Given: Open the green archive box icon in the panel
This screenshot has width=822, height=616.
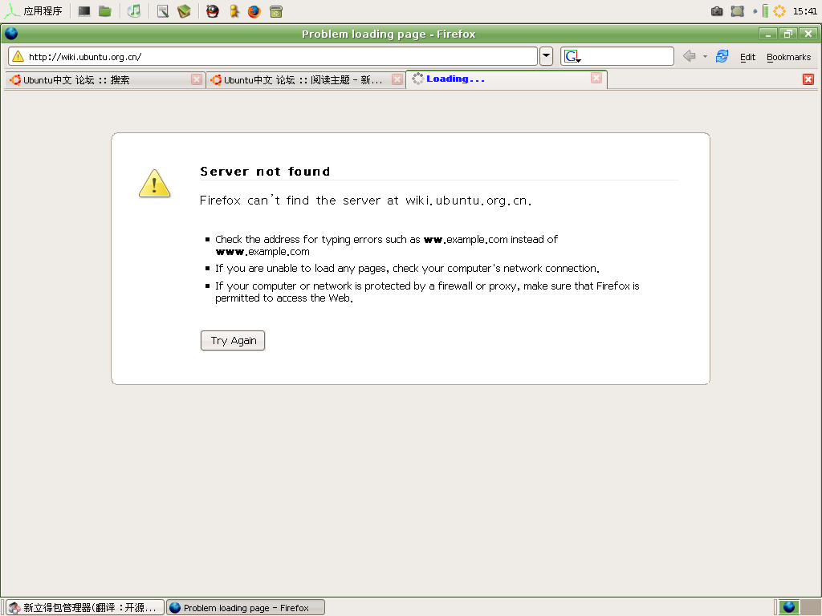Looking at the screenshot, I should (x=276, y=11).
